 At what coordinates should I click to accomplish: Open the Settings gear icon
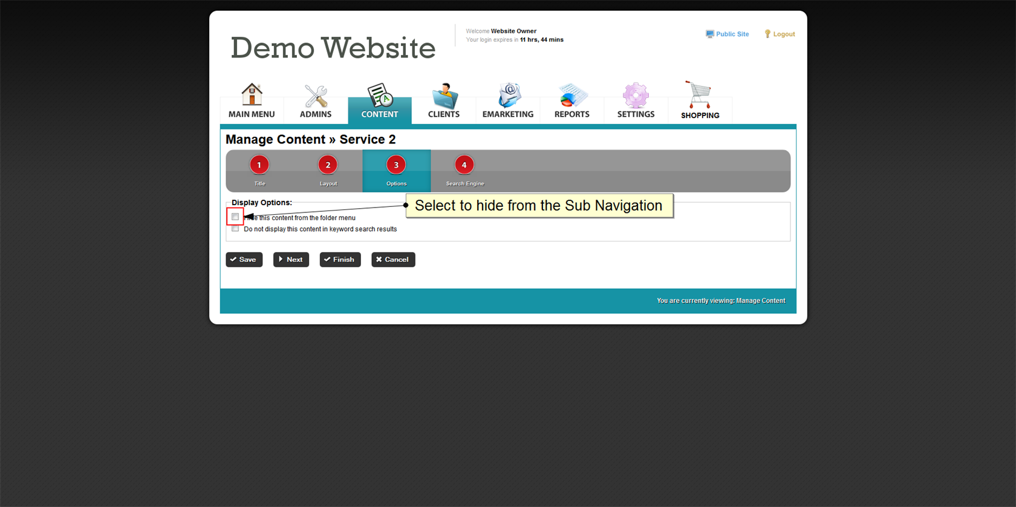[x=636, y=96]
